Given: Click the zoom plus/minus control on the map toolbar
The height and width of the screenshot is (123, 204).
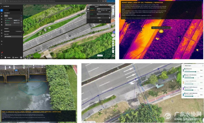Looking at the screenshot, I should 113,51.
